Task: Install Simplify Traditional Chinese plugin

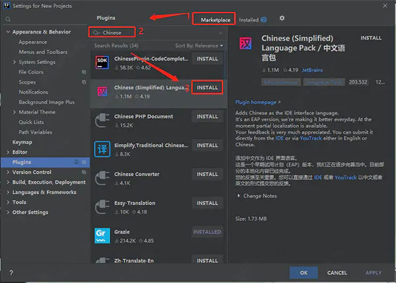Action: coord(207,145)
